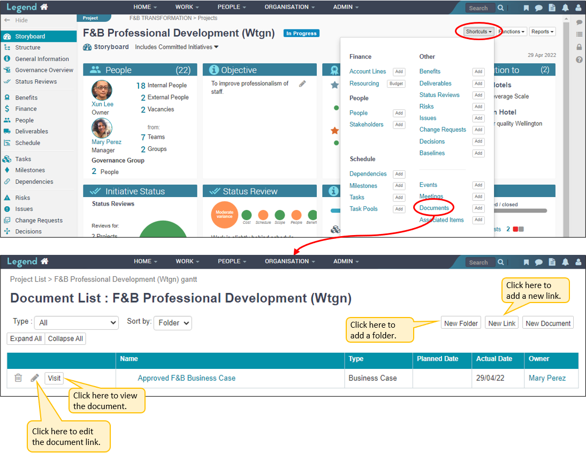Open the Reports dropdown
Screen dimensions: 586x453
(x=542, y=32)
